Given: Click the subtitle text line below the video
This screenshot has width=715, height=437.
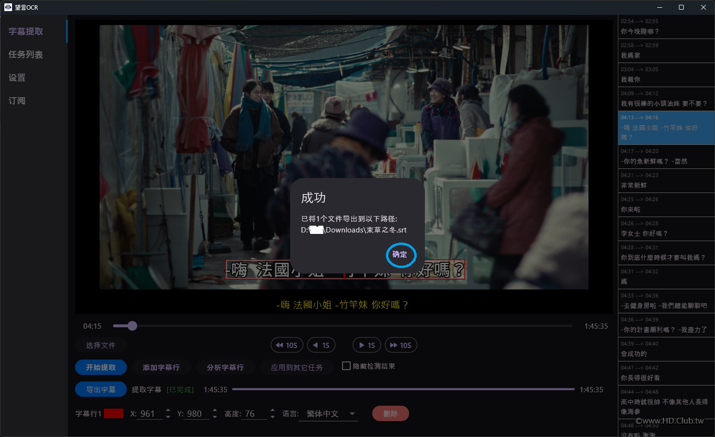Looking at the screenshot, I should tap(343, 305).
